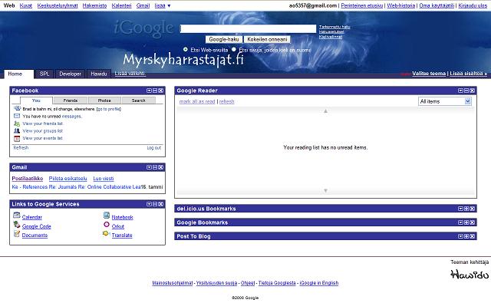491x303 pixels.
Task: Click the Google Code icon in Google Services
Action: [x=17, y=225]
